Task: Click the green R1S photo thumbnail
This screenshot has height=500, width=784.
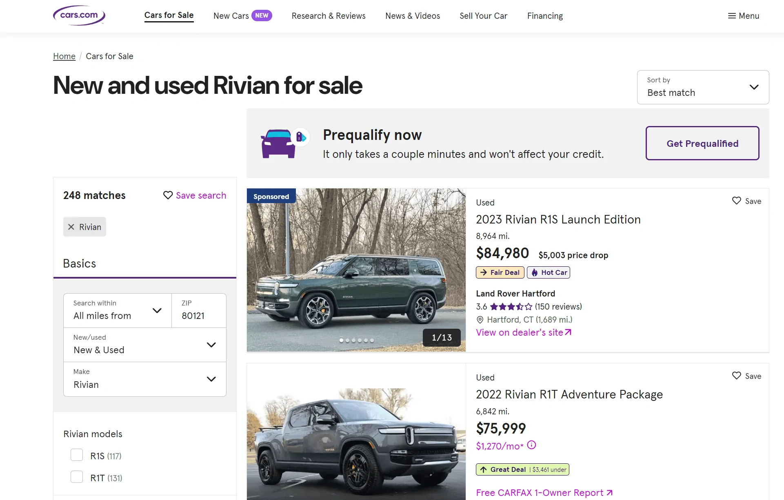Action: [356, 270]
